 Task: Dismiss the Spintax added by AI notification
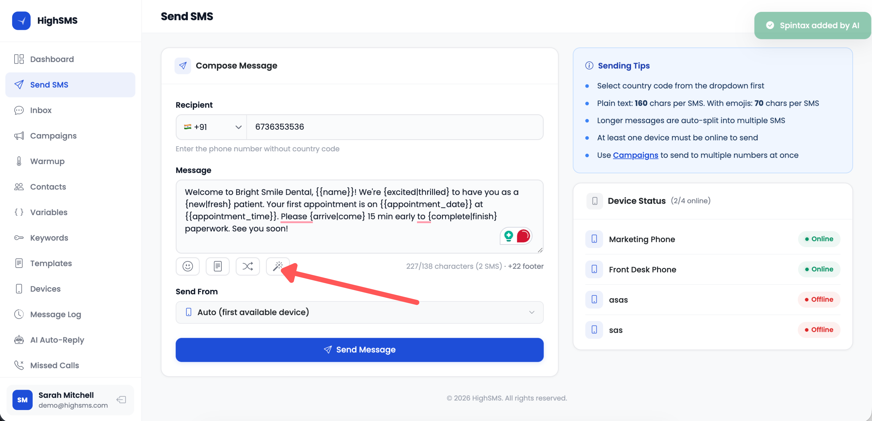click(813, 26)
